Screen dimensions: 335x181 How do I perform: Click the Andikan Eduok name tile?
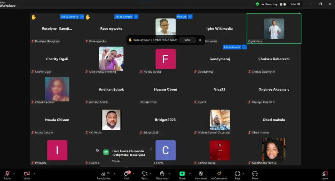click(111, 89)
